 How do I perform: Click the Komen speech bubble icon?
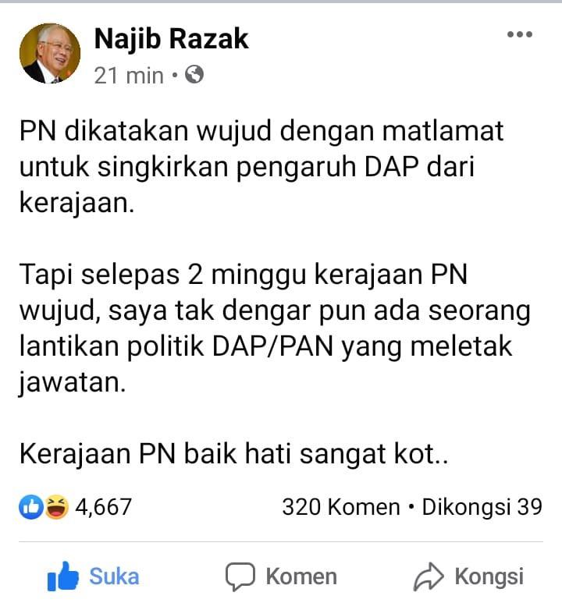pyautogui.click(x=240, y=577)
